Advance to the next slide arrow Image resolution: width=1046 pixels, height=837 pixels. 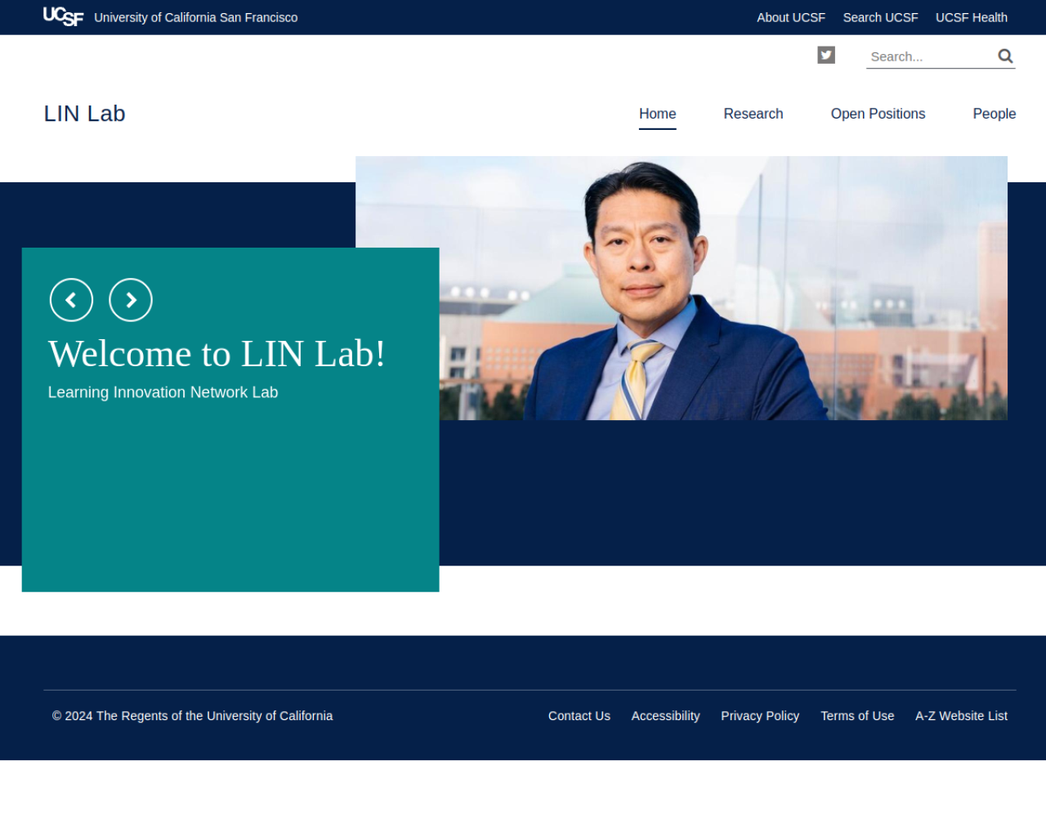pyautogui.click(x=131, y=300)
